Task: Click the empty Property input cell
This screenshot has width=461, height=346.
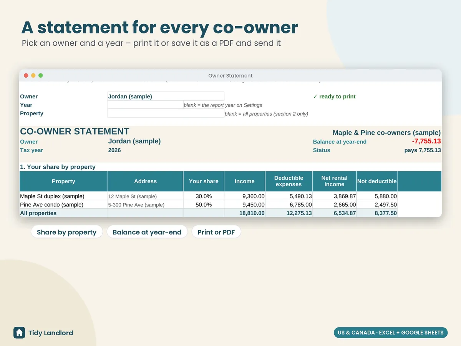Action: coord(166,113)
